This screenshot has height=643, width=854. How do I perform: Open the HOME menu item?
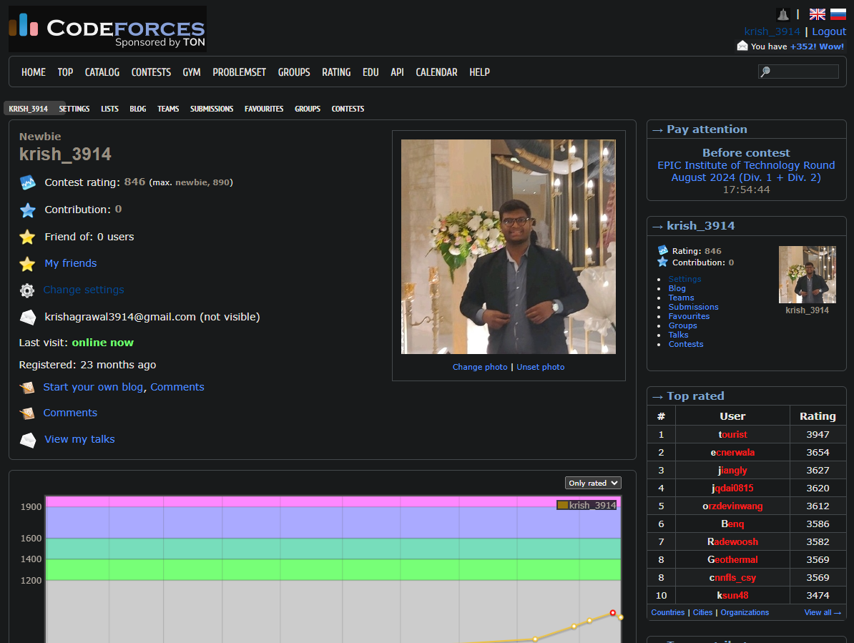(x=33, y=72)
